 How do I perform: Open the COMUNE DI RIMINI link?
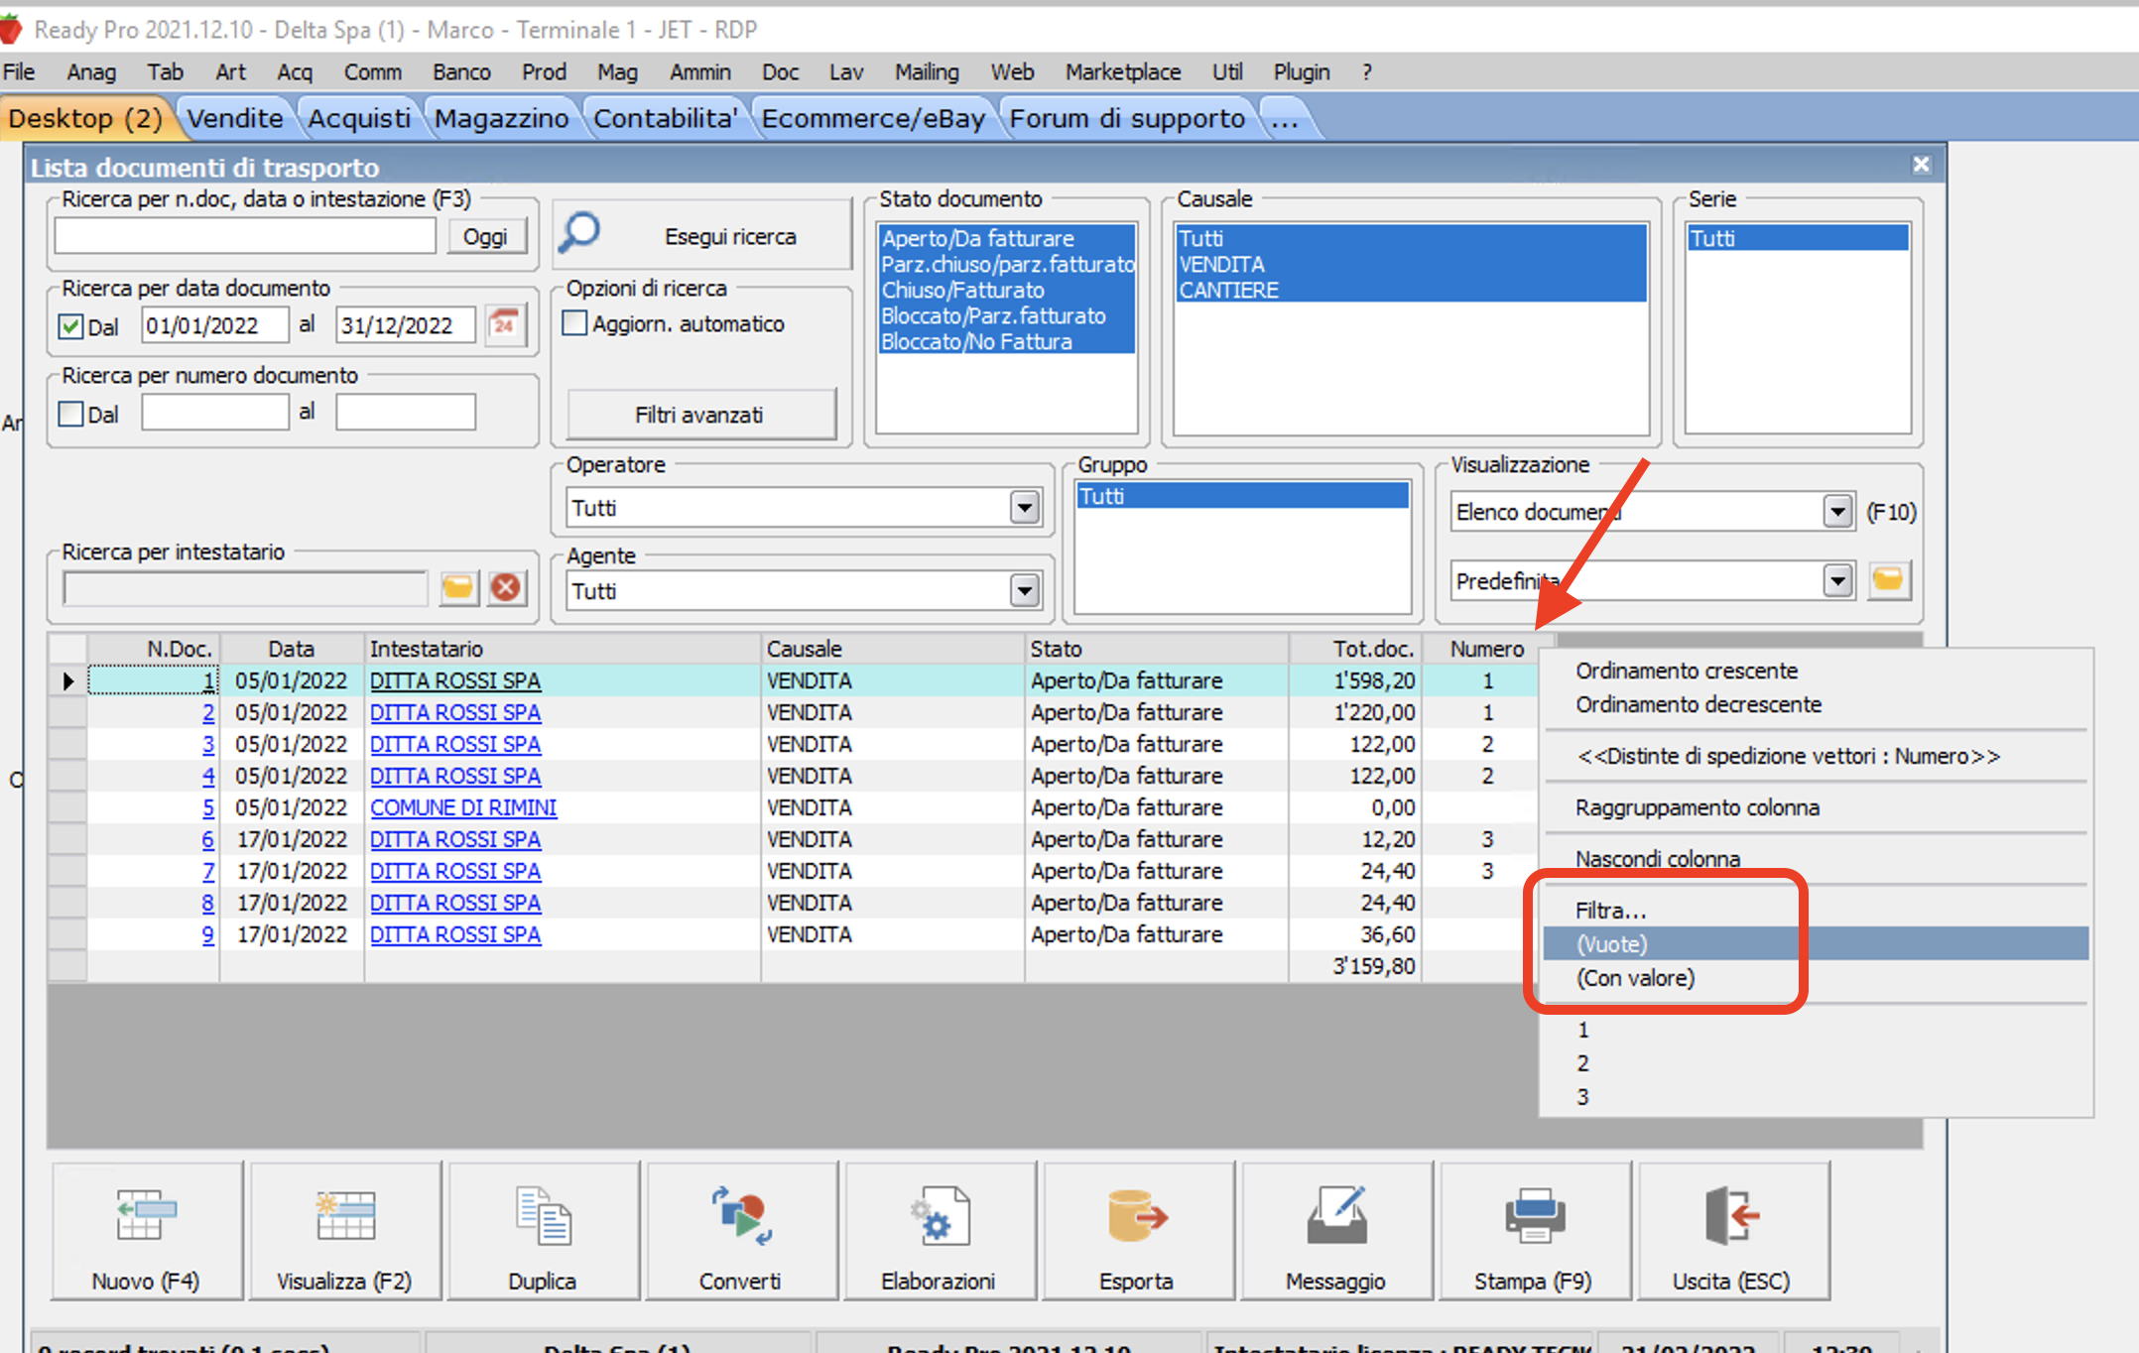462,807
